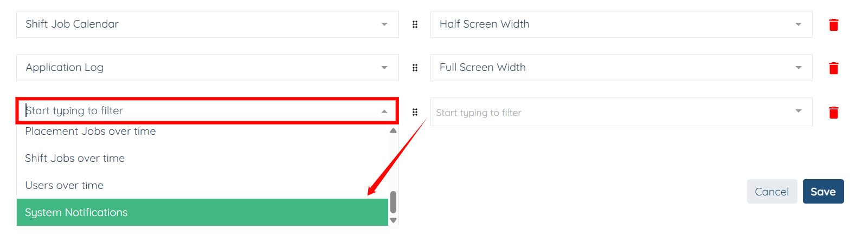Click the trash icon on the empty third row
This screenshot has height=242, width=856.
833,113
